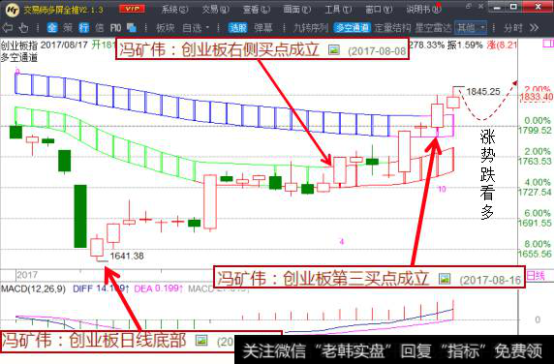Toggle the blue 全 toolbar button

point(52,27)
